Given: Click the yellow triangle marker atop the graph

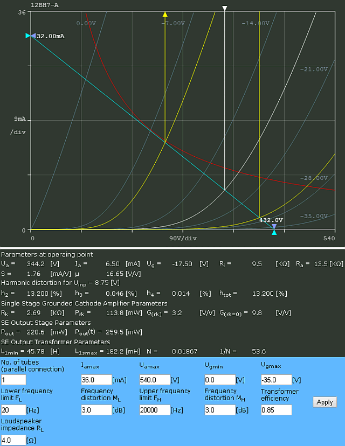Looking at the screenshot, I should click(165, 14).
